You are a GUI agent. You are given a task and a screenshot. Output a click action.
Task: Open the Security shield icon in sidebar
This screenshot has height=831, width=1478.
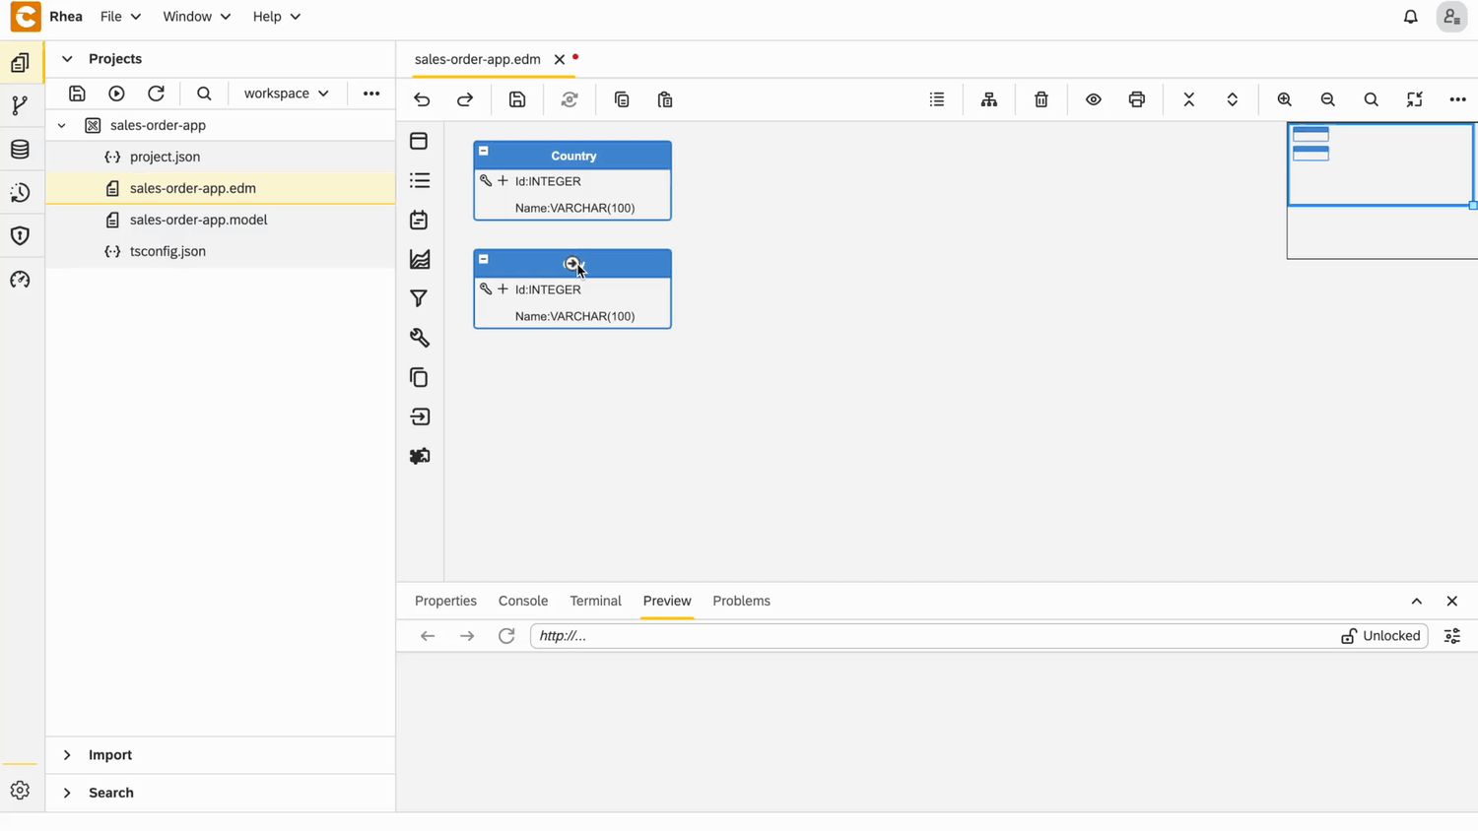coord(20,236)
